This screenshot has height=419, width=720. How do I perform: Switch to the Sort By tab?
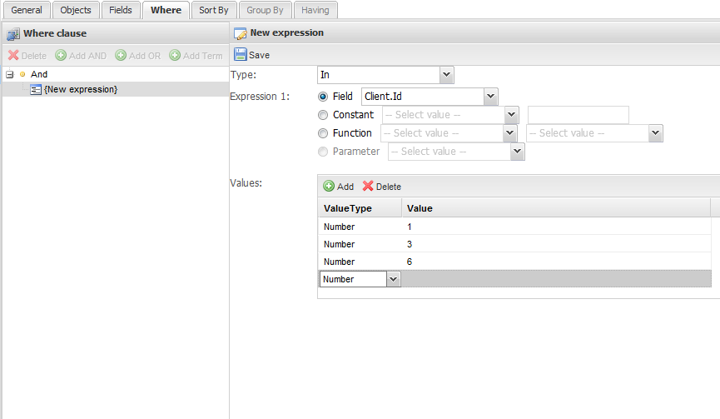click(x=214, y=10)
